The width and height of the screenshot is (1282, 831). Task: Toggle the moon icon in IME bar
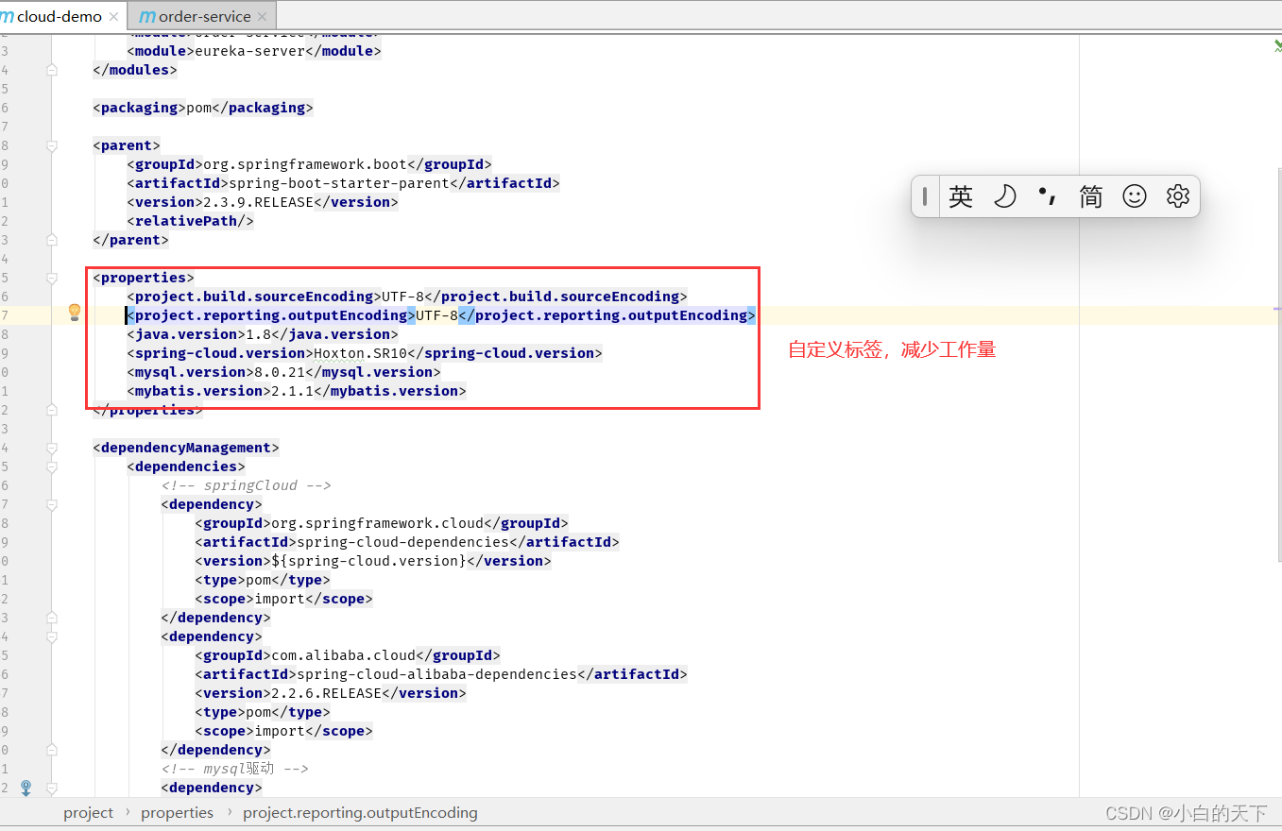click(1004, 196)
